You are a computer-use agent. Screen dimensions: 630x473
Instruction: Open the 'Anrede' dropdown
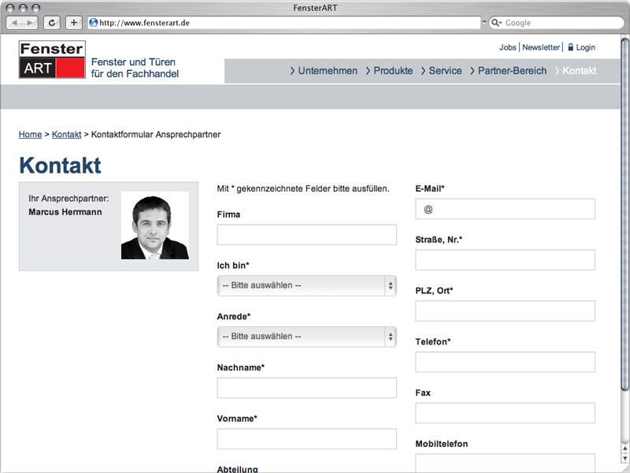306,337
